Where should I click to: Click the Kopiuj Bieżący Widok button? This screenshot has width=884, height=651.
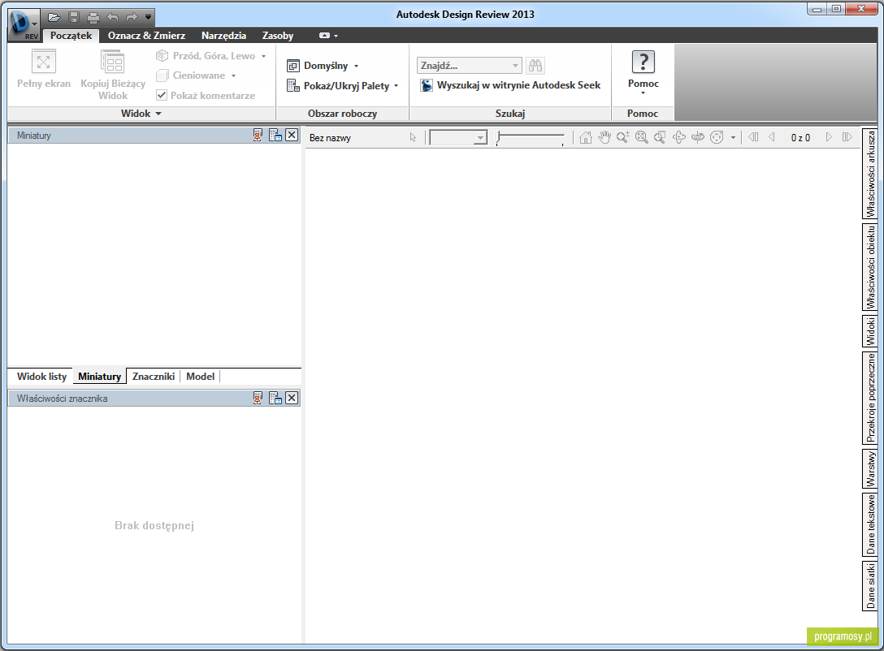[x=113, y=75]
